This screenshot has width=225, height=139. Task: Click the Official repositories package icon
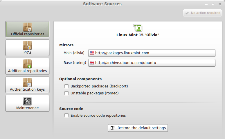(x=27, y=27)
